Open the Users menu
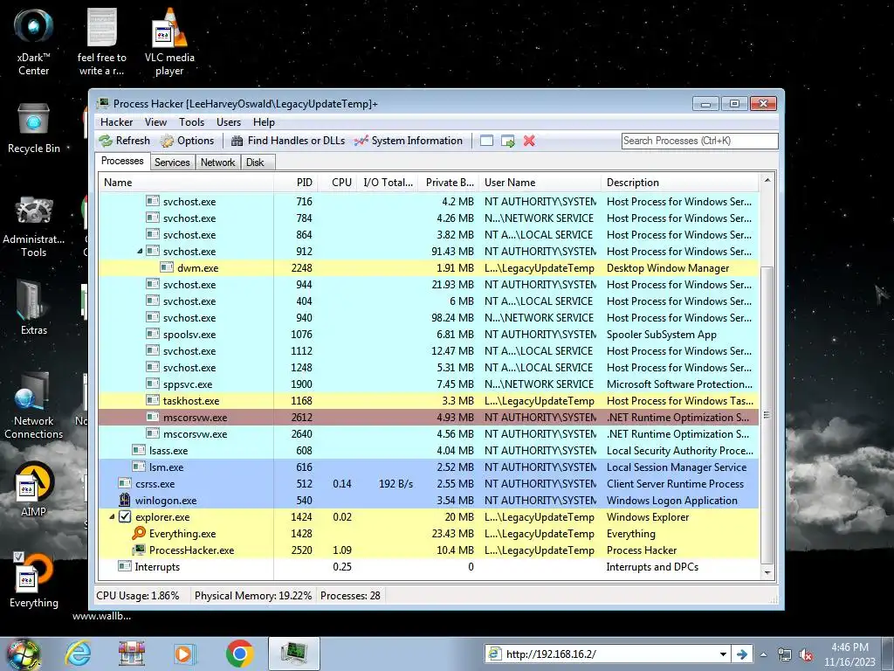This screenshot has height=671, width=894. (x=228, y=122)
